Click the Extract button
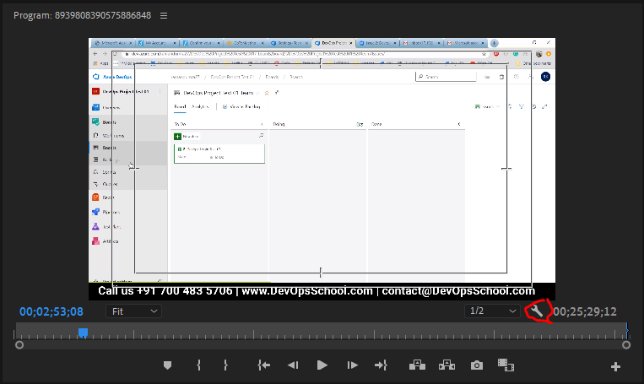This screenshot has width=644, height=384. pyautogui.click(x=446, y=365)
